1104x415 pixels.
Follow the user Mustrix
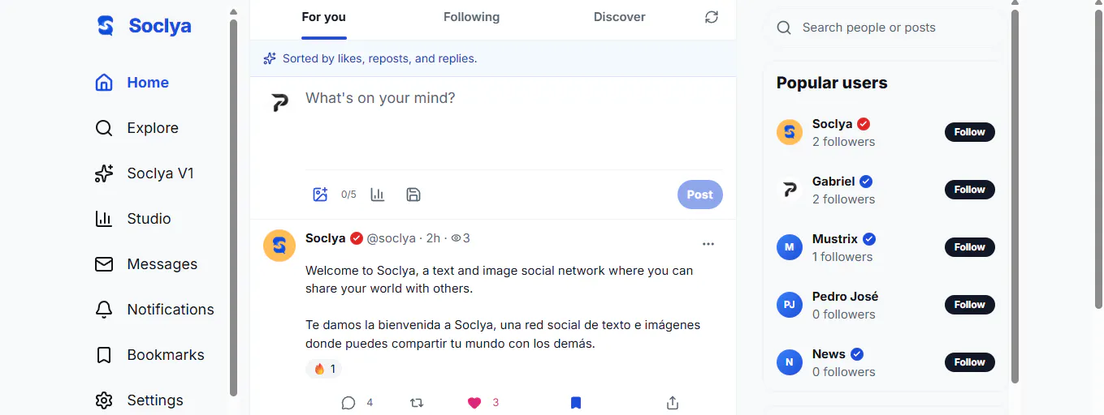(970, 247)
